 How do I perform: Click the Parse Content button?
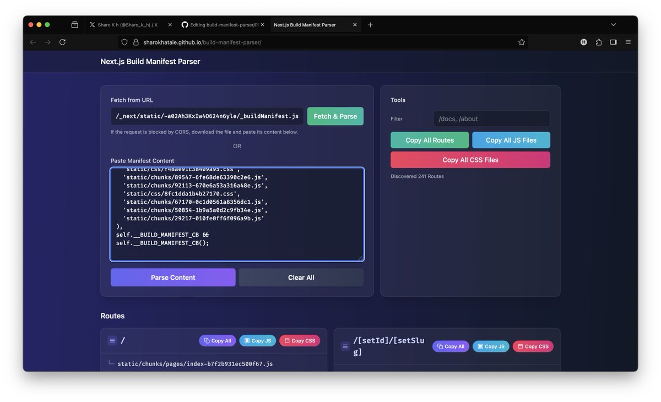173,278
